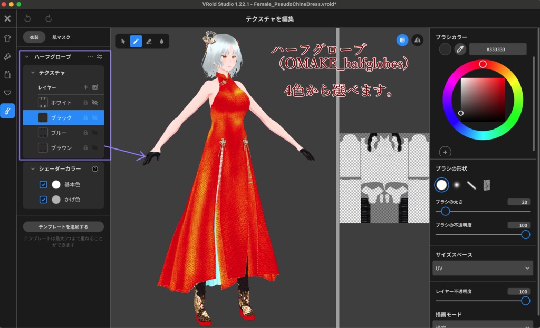Toggle lock on ホワイト layer

(x=85, y=103)
